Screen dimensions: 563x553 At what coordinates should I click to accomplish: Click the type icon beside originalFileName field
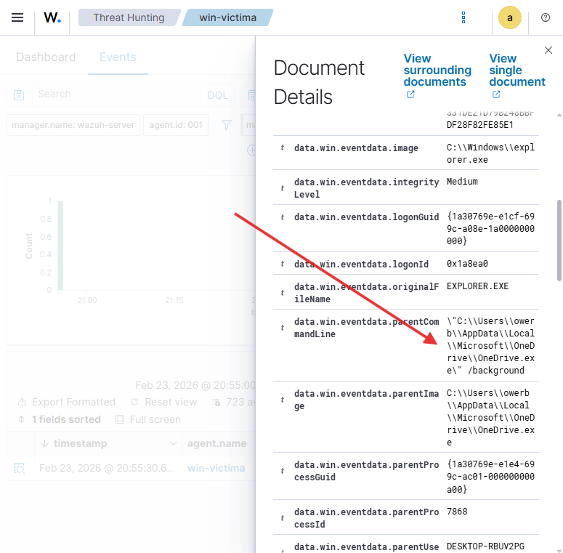tap(283, 293)
